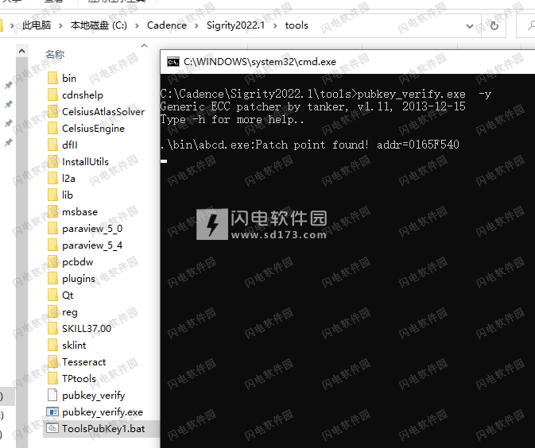
Task: Select the cdnshelp folder icon
Action: point(52,95)
